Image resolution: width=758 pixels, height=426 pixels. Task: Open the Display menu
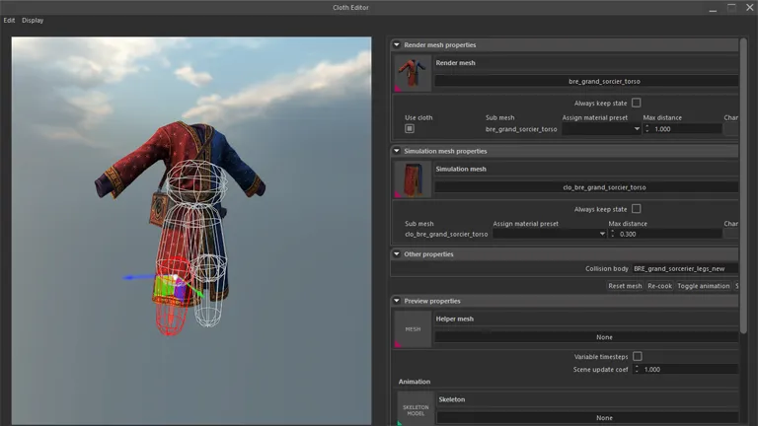click(x=33, y=21)
